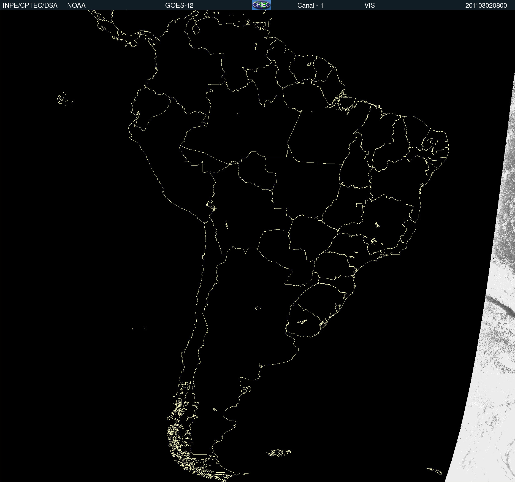Click the 'NOAA' label in the header
Image resolution: width=515 pixels, height=482 pixels.
[76, 6]
